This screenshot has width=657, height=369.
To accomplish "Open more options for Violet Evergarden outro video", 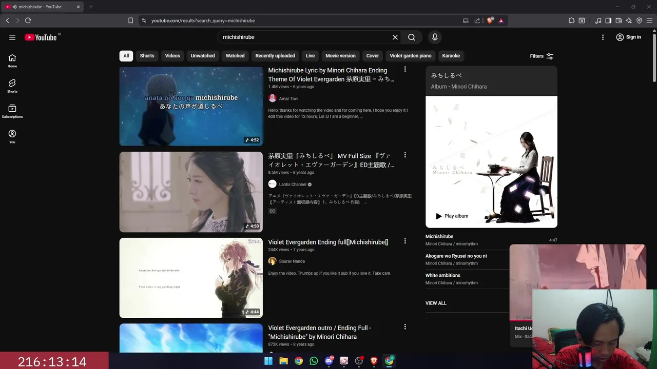I will pyautogui.click(x=405, y=326).
